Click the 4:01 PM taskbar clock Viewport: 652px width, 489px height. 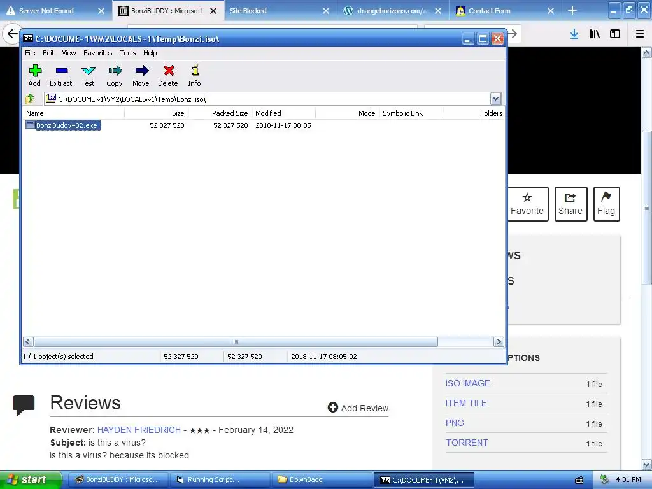pos(628,480)
